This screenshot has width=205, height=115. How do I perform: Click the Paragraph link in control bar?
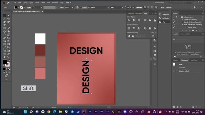139,7
